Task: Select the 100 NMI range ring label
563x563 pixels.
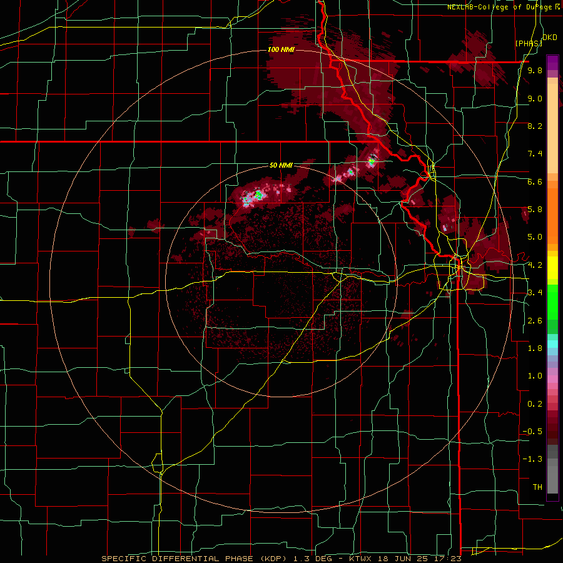Action: [281, 49]
